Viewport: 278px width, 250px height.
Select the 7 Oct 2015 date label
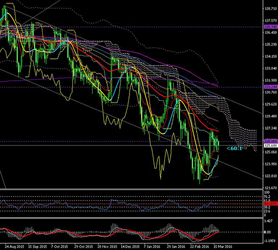pos(59,247)
